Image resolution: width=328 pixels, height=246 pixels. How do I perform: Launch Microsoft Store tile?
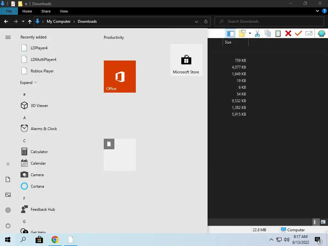coord(186,60)
